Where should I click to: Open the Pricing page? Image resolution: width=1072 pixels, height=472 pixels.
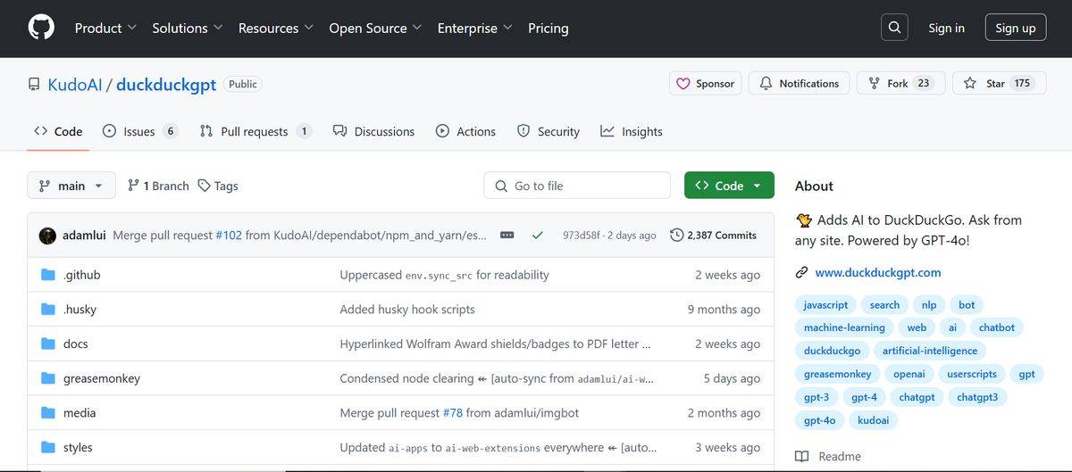tap(548, 28)
